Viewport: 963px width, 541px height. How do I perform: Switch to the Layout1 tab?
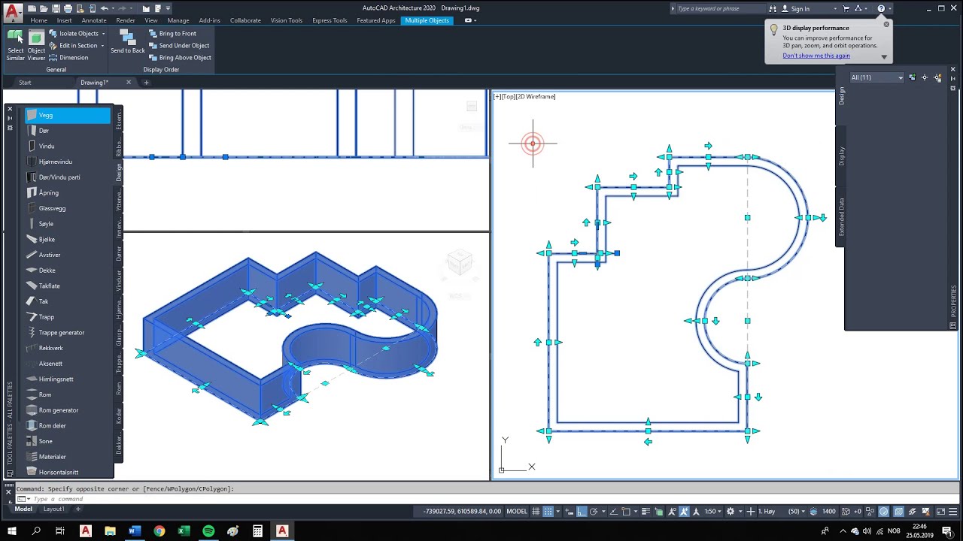tap(53, 509)
